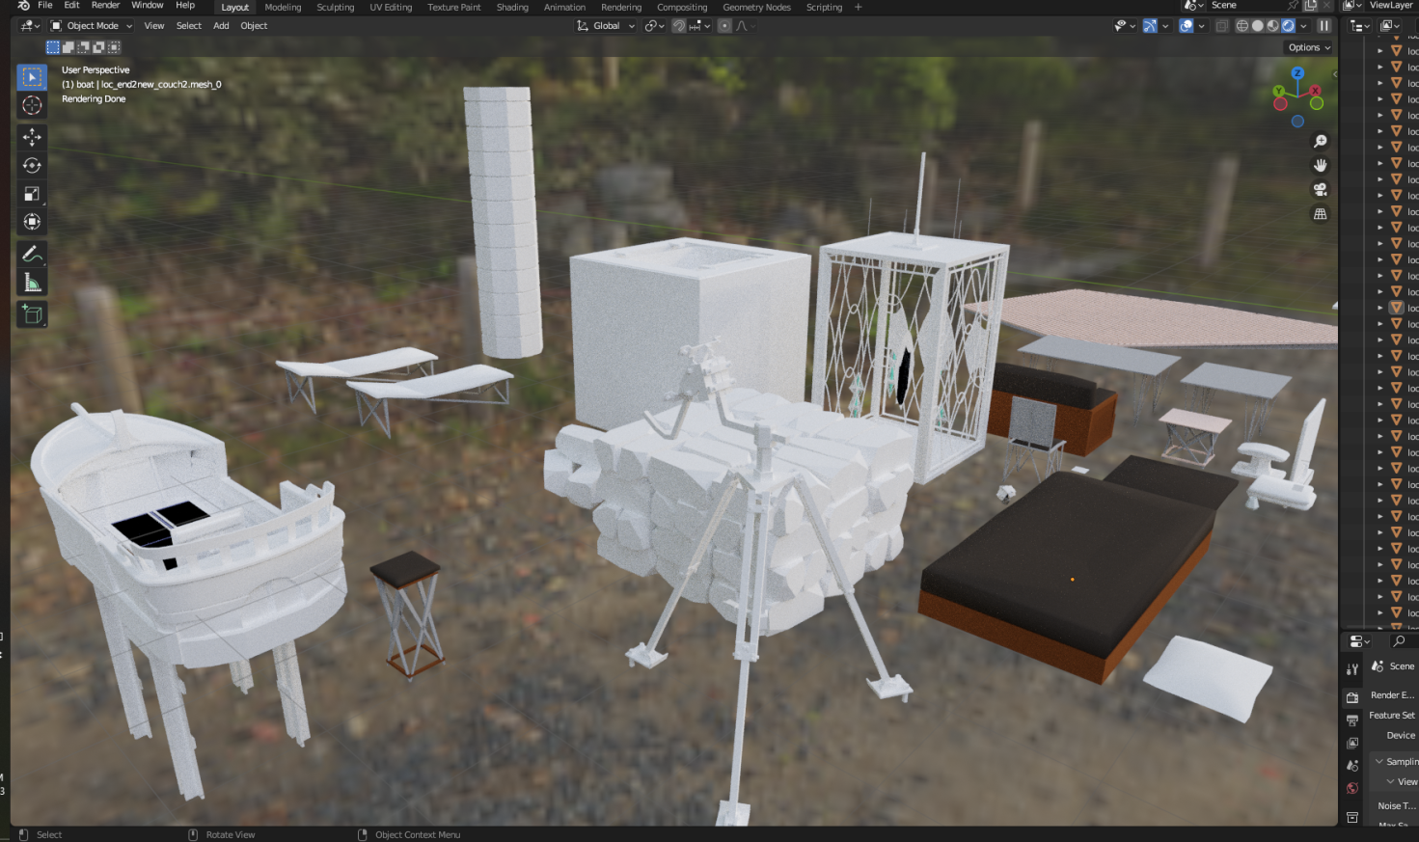The image size is (1419, 842).
Task: Open the Global transform orientation dropdown
Action: pyautogui.click(x=607, y=26)
